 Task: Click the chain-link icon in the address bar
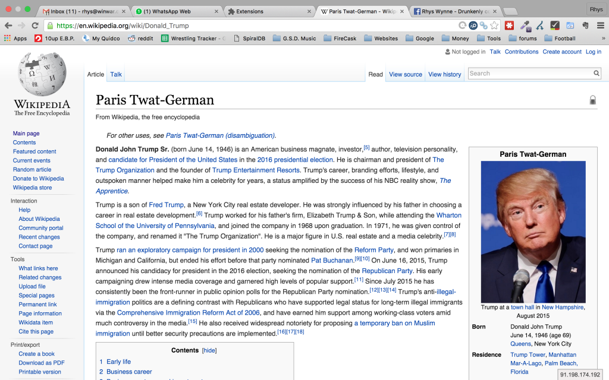tap(483, 26)
